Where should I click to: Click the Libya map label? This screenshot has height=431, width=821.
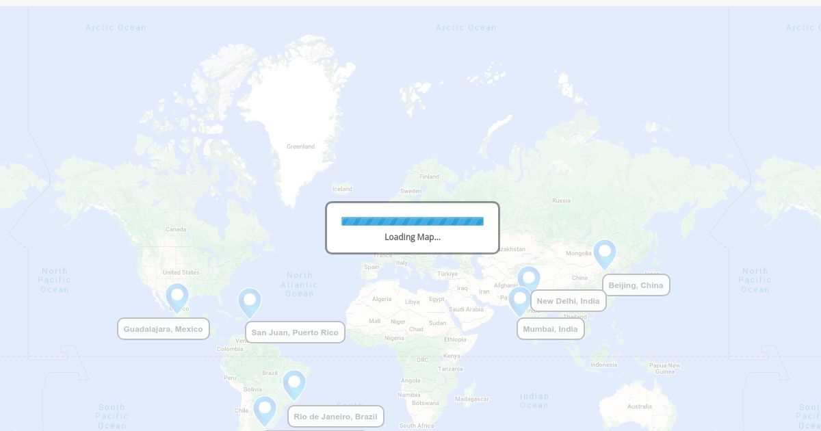[413, 302]
